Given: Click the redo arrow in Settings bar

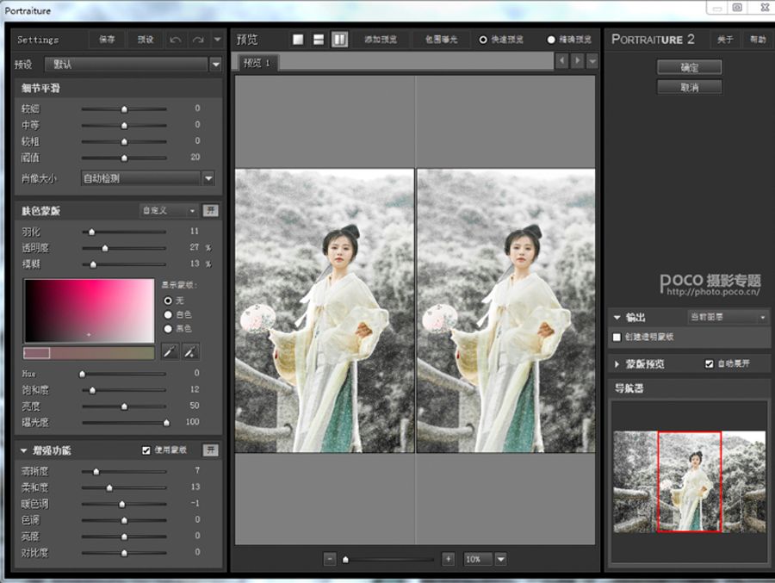Looking at the screenshot, I should click(198, 40).
